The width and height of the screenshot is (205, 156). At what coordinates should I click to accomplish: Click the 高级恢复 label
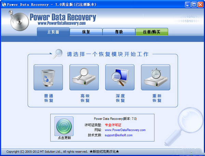85,98
